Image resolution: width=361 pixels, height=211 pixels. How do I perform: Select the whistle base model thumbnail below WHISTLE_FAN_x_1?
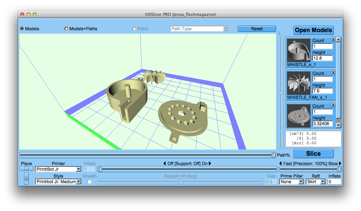pyautogui.click(x=298, y=115)
